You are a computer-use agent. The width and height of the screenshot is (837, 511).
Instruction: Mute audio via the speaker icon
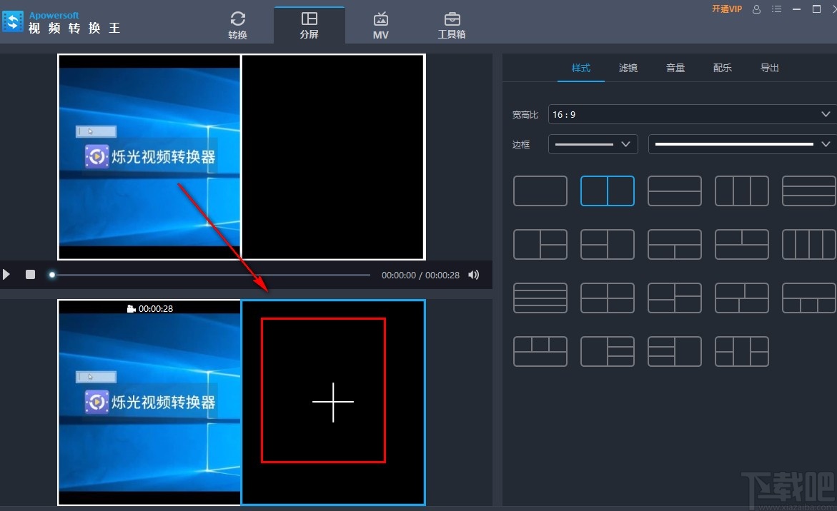[x=473, y=274]
